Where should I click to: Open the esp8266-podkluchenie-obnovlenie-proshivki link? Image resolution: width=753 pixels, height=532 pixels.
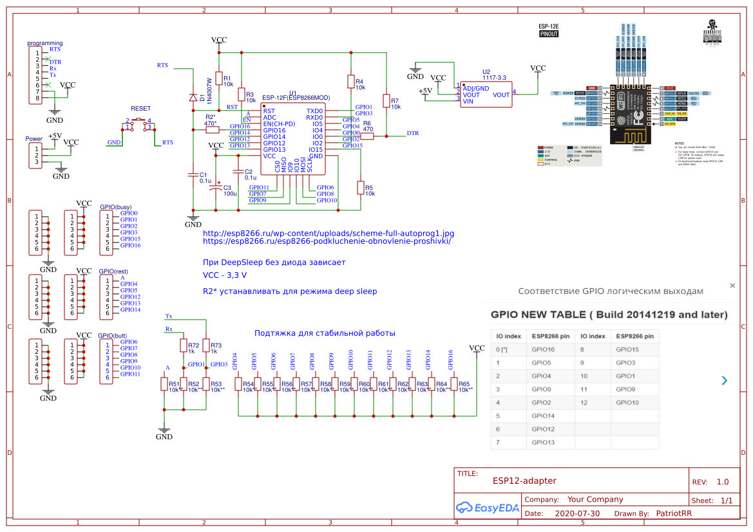point(327,242)
